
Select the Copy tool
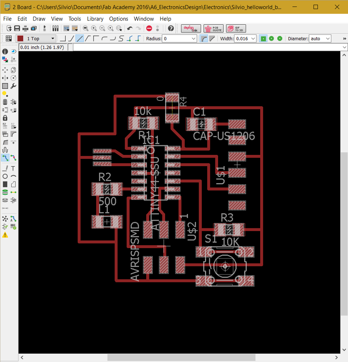(14, 70)
